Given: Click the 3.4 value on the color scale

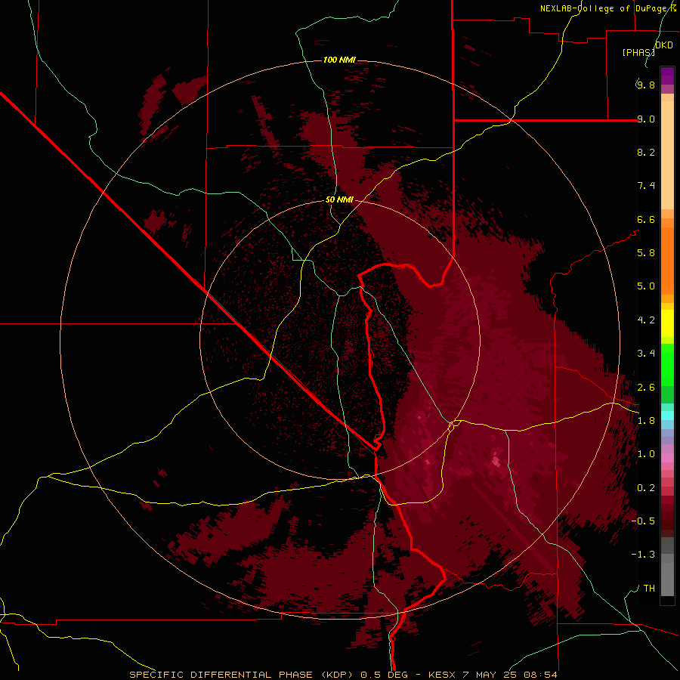Looking at the screenshot, I should pos(646,354).
